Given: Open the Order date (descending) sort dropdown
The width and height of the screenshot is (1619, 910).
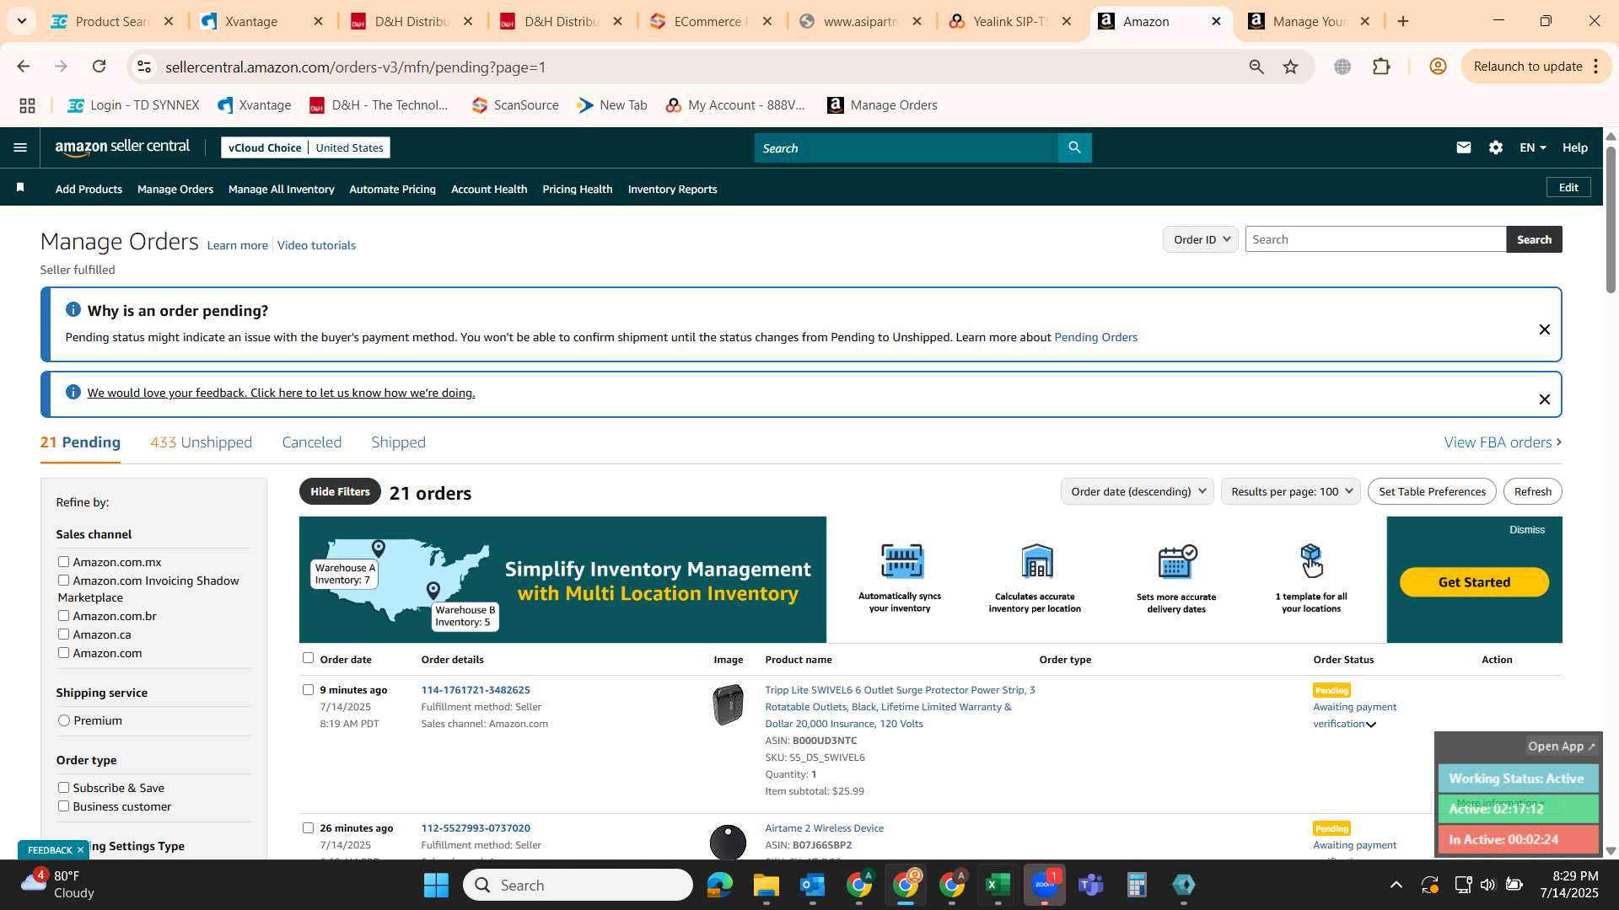Looking at the screenshot, I should [1137, 491].
